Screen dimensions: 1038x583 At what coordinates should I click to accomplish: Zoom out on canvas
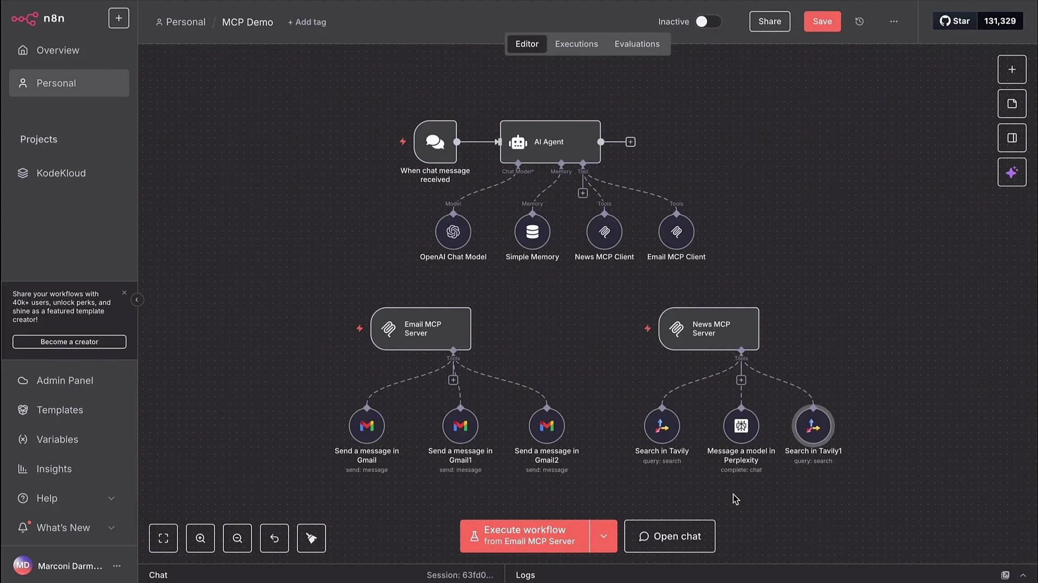[x=237, y=538]
